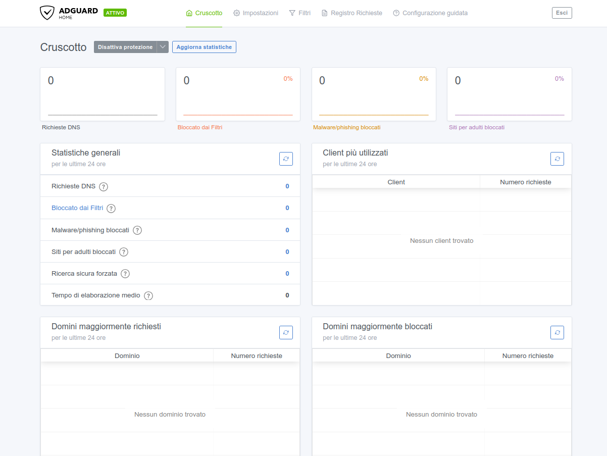Click the 'Statistiche generali' panel title
Viewport: 607px width, 456px height.
(86, 153)
